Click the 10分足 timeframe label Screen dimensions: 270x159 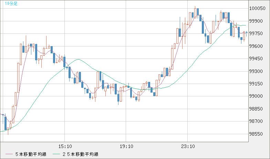11,3
